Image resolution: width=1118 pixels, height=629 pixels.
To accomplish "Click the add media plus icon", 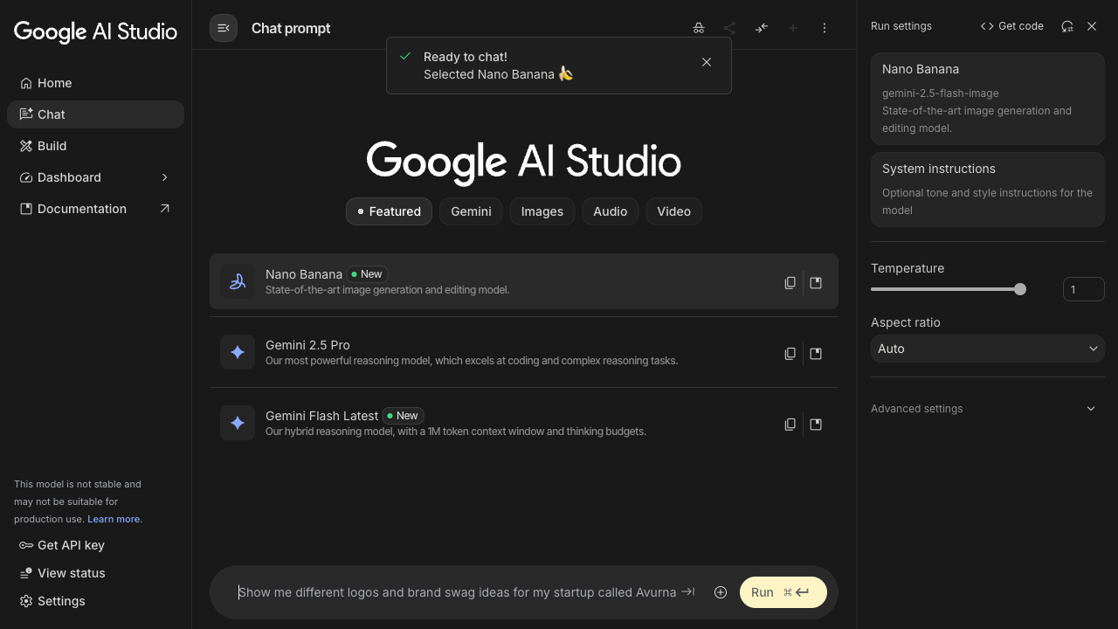I will click(x=721, y=592).
